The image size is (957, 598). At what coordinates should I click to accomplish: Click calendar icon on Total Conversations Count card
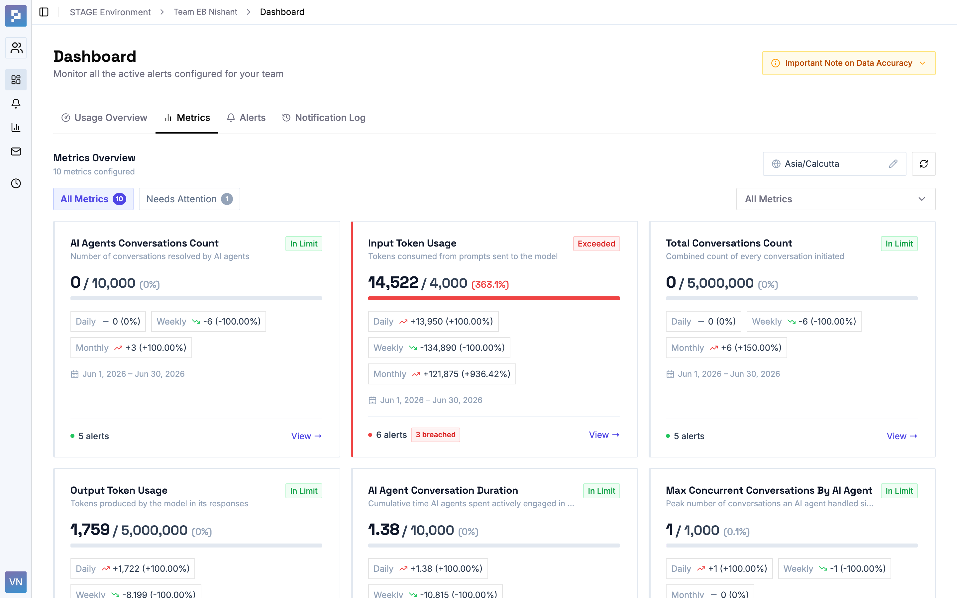click(670, 374)
